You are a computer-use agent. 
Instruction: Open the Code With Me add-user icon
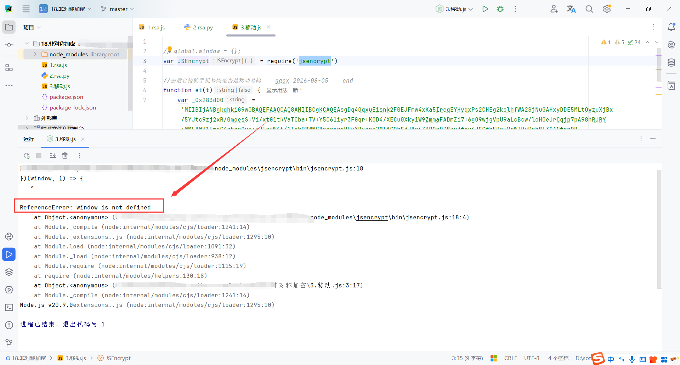pos(554,9)
